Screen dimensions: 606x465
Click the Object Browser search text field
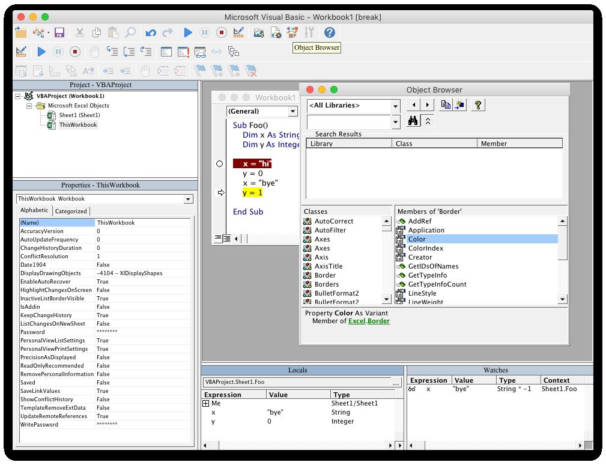(349, 122)
